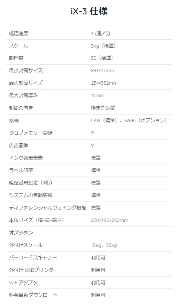Click the 部門数 label
The image size is (181, 307).
[x=16, y=58]
